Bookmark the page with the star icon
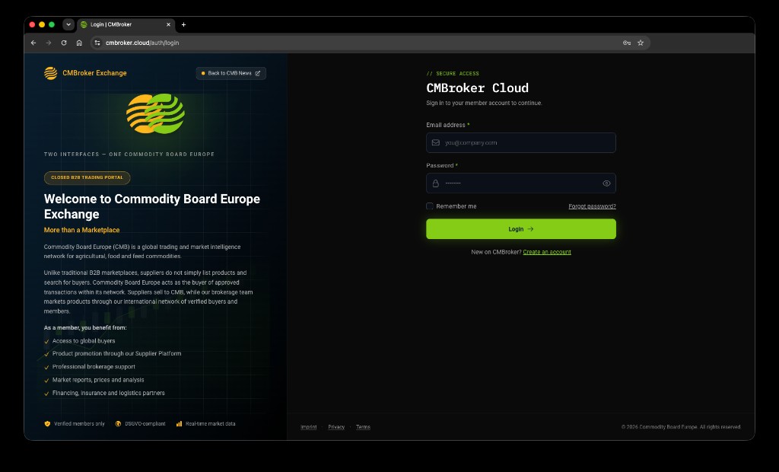Viewport: 779px width, 472px height. pyautogui.click(x=641, y=43)
